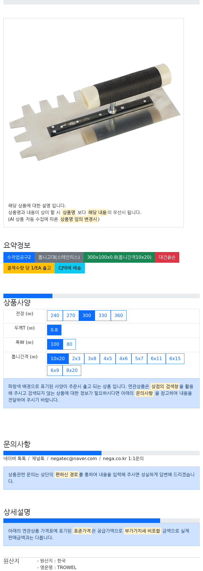This screenshot has width=203, height=571.
Task: Select width option 80
Action: click(x=69, y=344)
